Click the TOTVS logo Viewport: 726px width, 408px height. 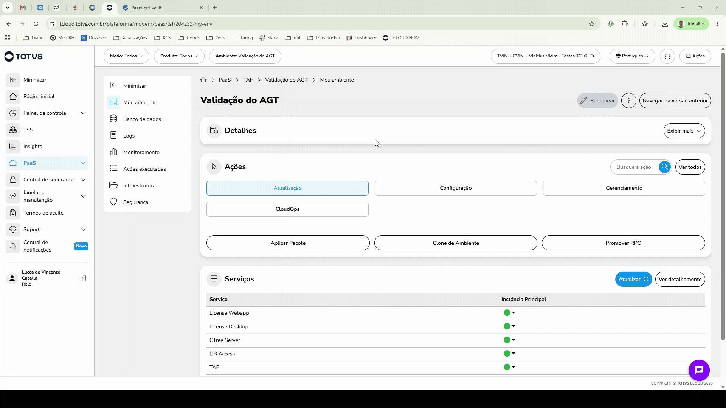23,56
